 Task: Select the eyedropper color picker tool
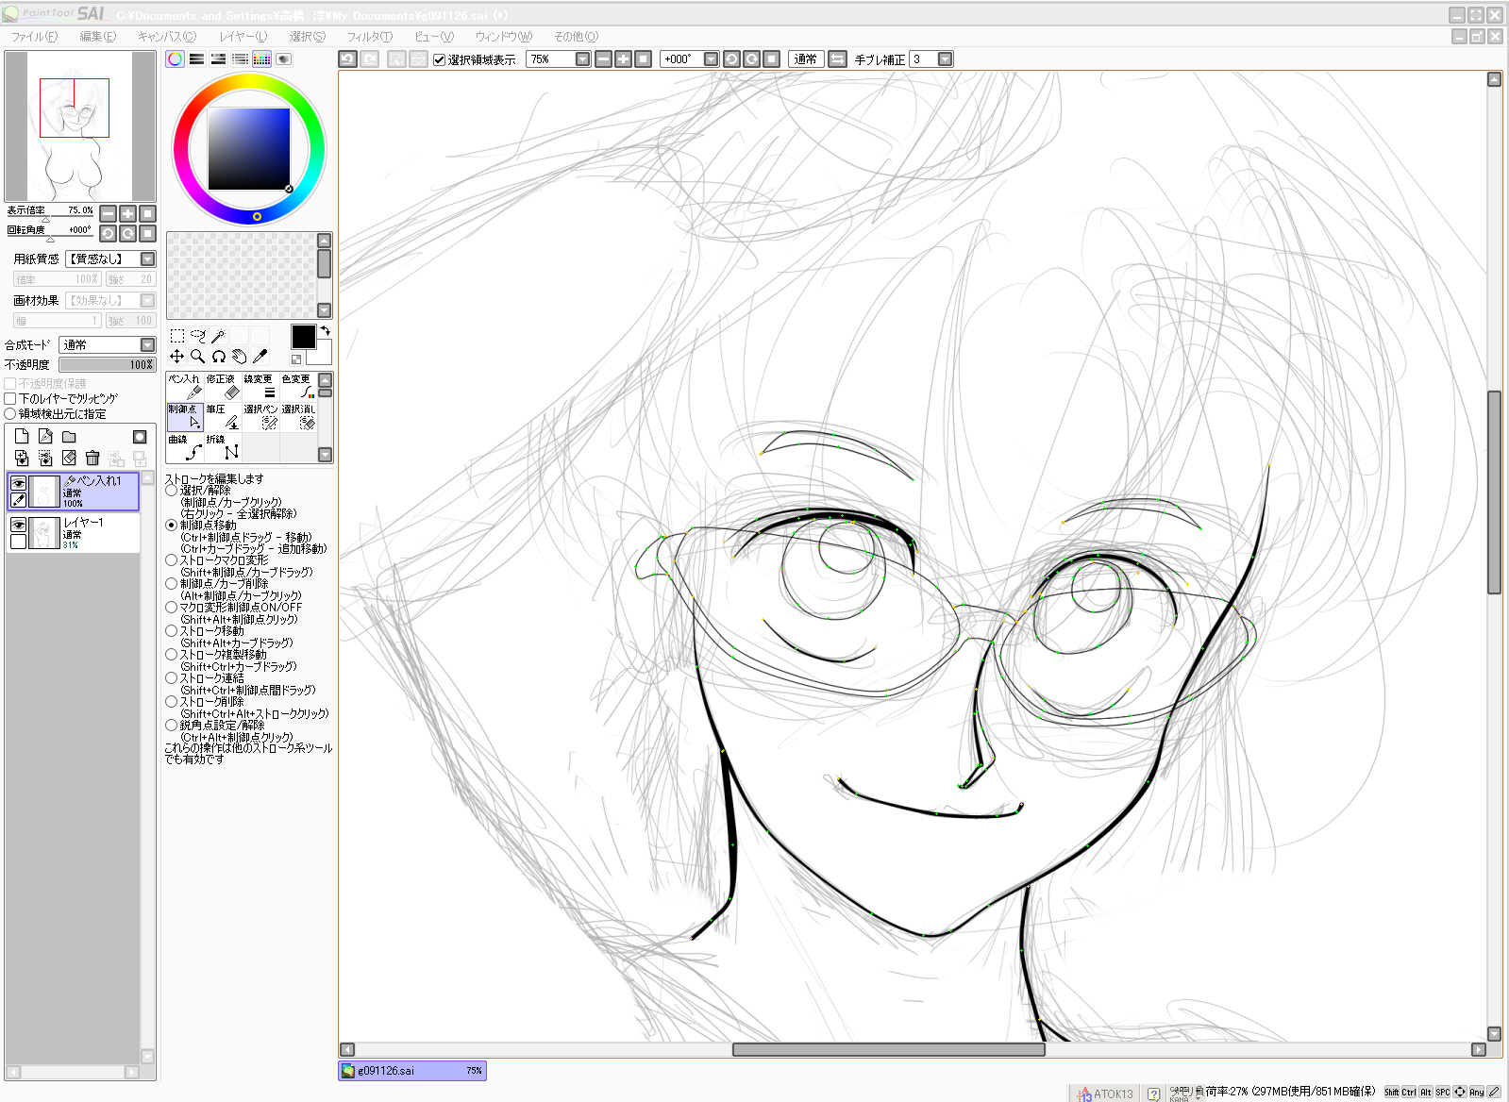[260, 357]
